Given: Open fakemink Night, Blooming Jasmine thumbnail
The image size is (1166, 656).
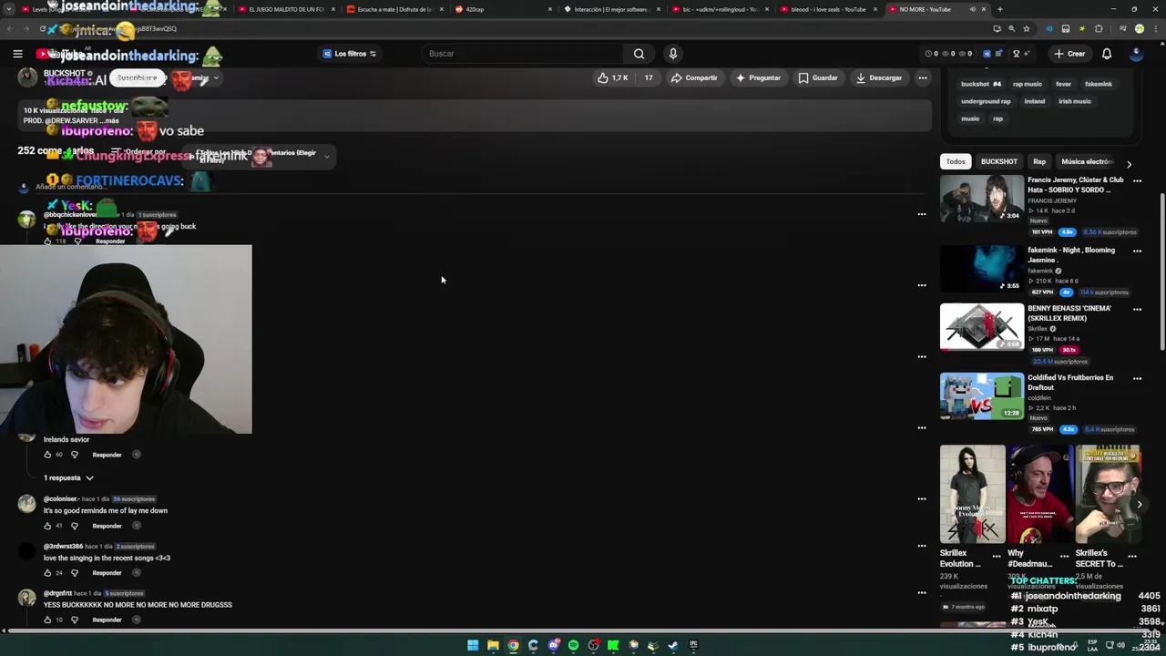Looking at the screenshot, I should [982, 268].
